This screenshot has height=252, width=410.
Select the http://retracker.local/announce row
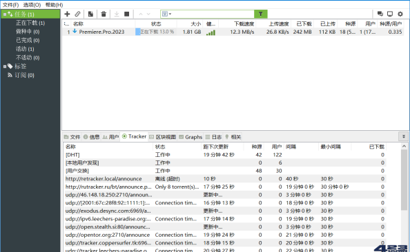pyautogui.click(x=225, y=179)
